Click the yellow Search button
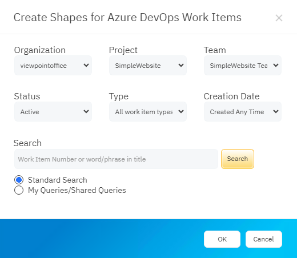 point(238,159)
